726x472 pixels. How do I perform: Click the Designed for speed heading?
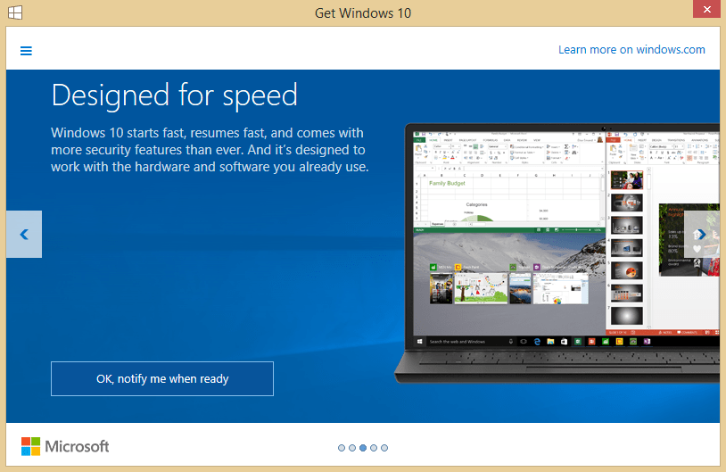click(175, 95)
